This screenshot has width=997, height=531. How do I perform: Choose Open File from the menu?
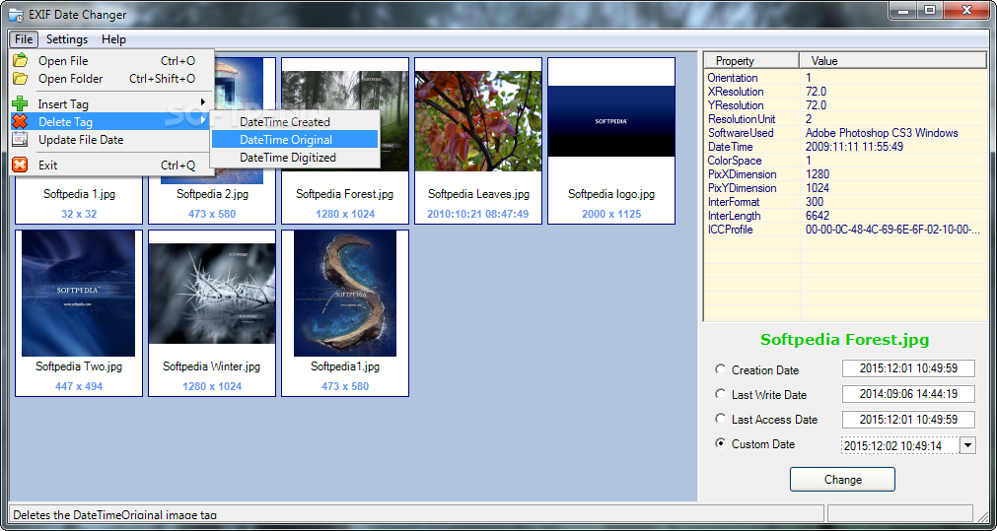pyautogui.click(x=110, y=61)
